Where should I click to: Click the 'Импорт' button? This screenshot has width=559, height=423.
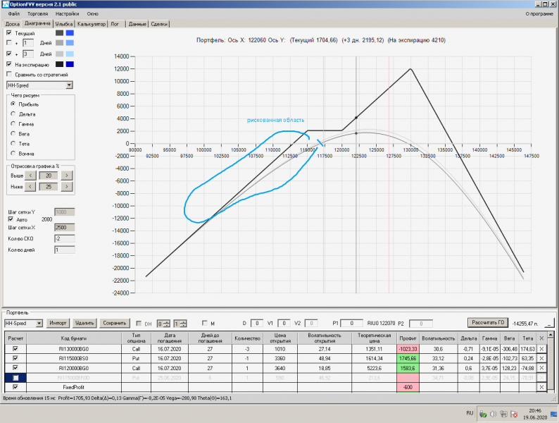pyautogui.click(x=58, y=323)
